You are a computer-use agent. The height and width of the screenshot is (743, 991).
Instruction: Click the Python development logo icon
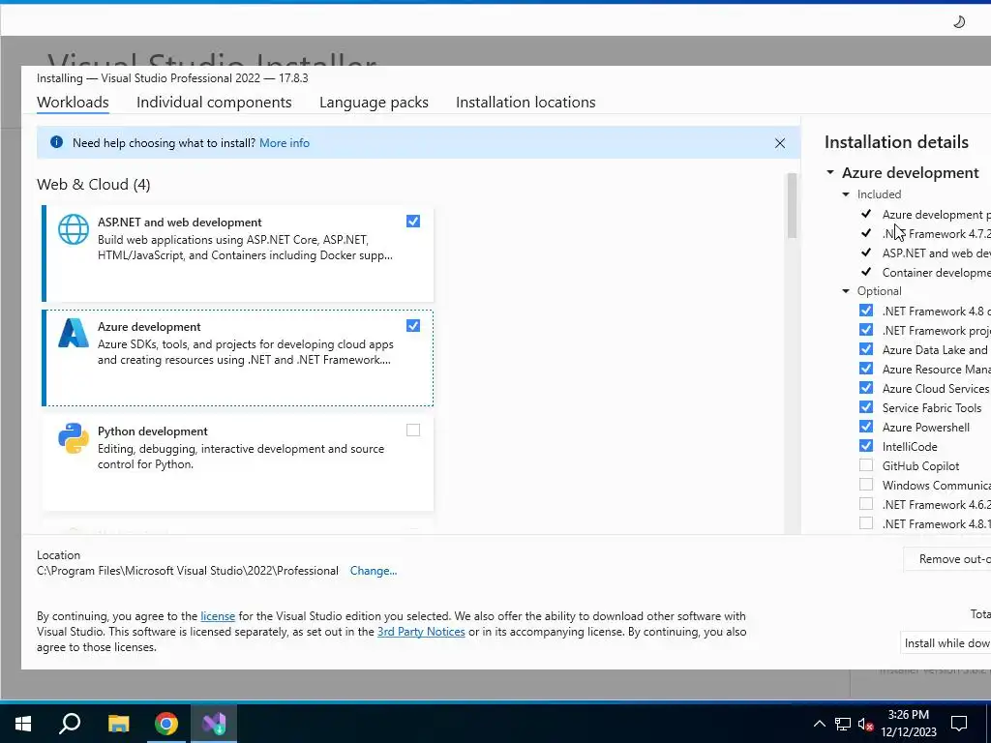click(74, 438)
